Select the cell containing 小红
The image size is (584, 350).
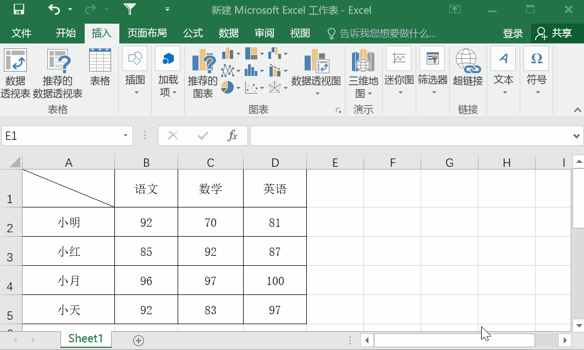tap(68, 251)
